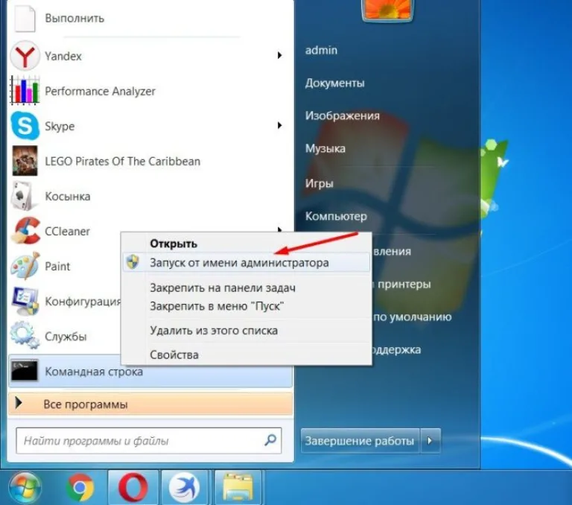The width and height of the screenshot is (572, 505).
Task: Open Музыка in the Start menu
Action: [x=325, y=148]
